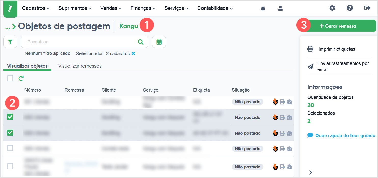This screenshot has height=178, width=378.
Task: Switch to Visualizar remessas tab
Action: coord(80,66)
